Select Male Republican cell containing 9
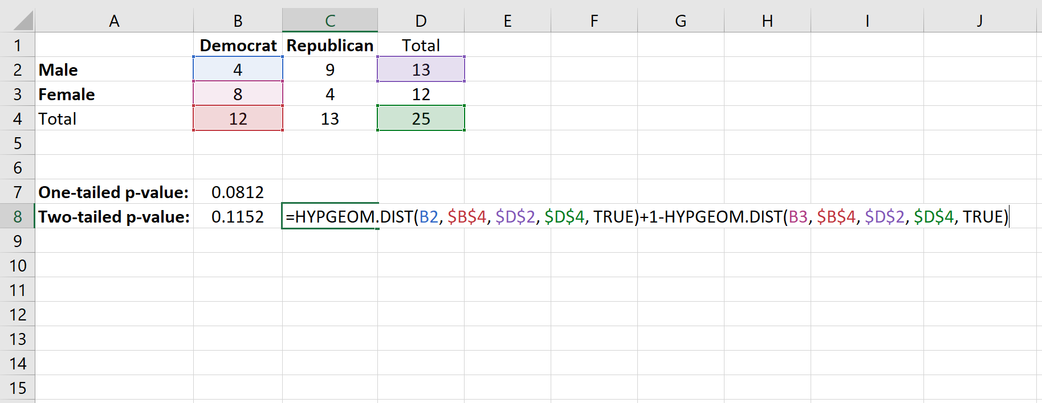The height and width of the screenshot is (403, 1042). pos(329,70)
